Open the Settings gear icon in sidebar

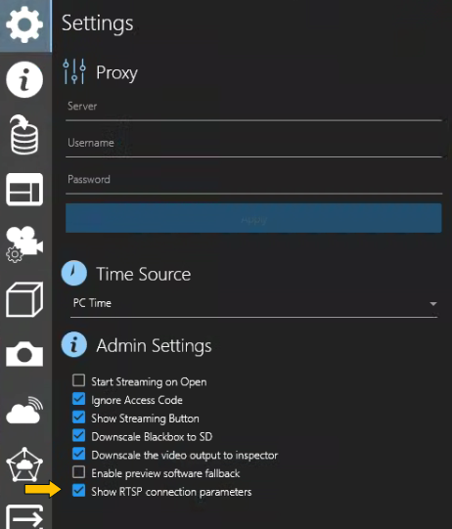(x=24, y=25)
